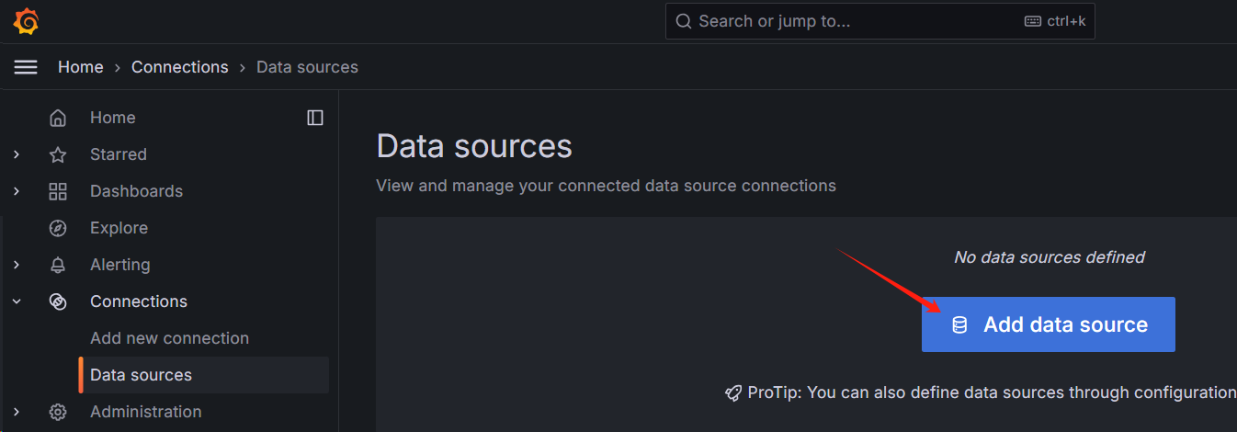
Task: Select Data sources in the sidebar
Action: [141, 375]
